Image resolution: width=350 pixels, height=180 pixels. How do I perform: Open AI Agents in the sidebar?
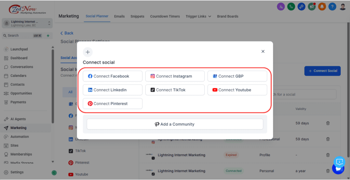(x=18, y=119)
